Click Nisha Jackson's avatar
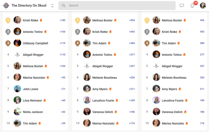209x132 pixels. [17, 112]
